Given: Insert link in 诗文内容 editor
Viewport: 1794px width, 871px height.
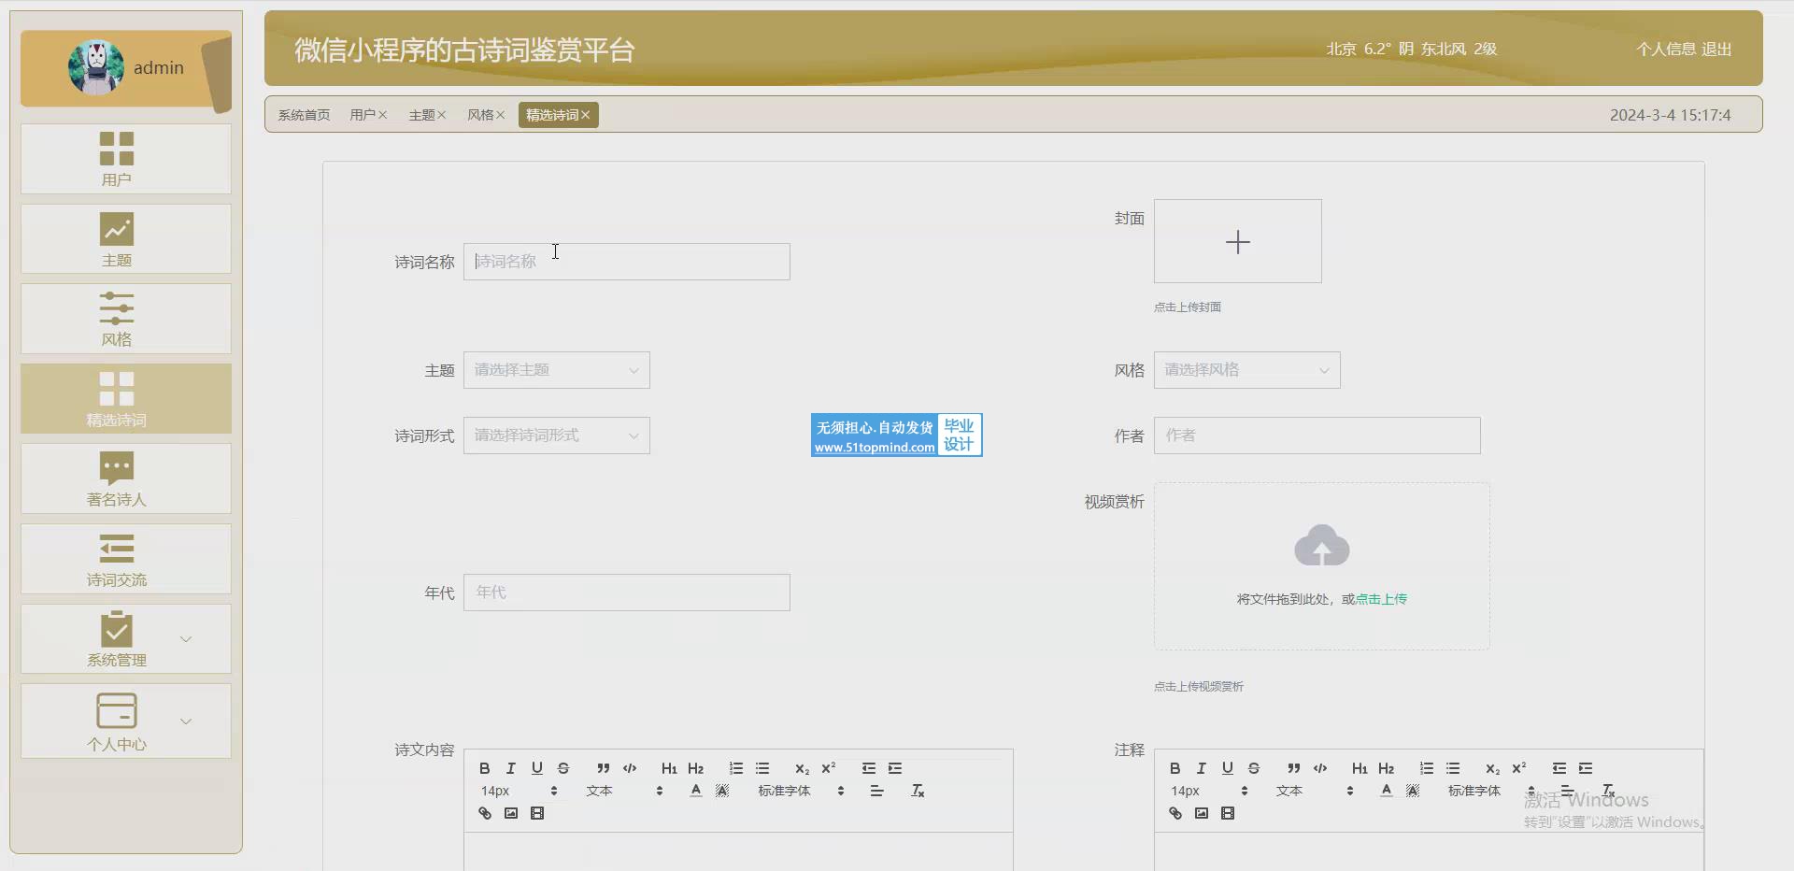Looking at the screenshot, I should 484,813.
